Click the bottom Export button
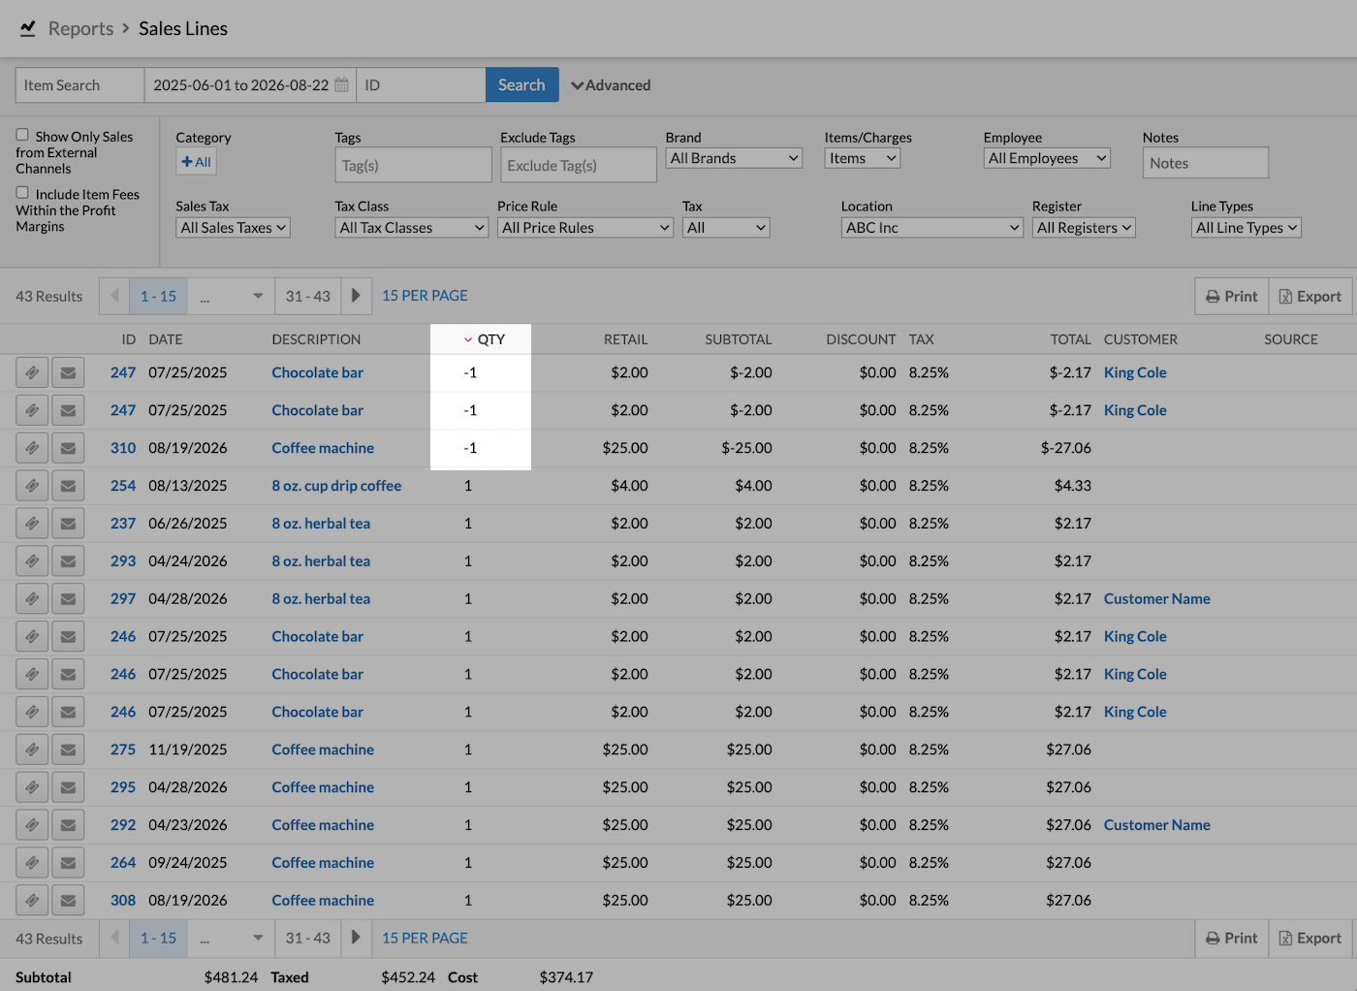 coord(1311,939)
